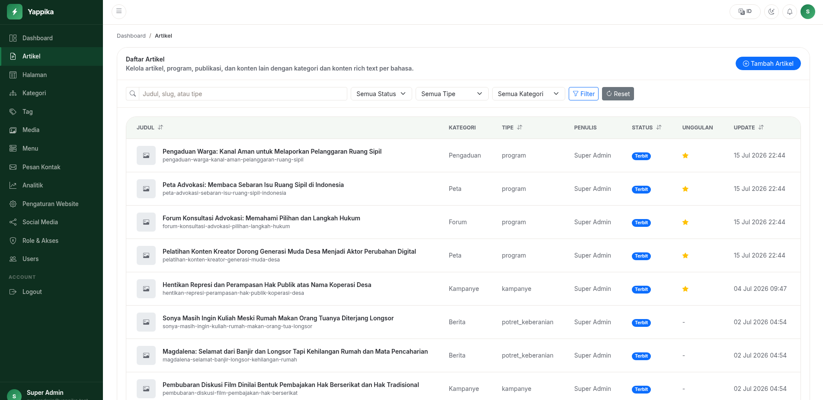The height and width of the screenshot is (400, 823).
Task: Open Social Media sidebar item
Action: [x=51, y=222]
